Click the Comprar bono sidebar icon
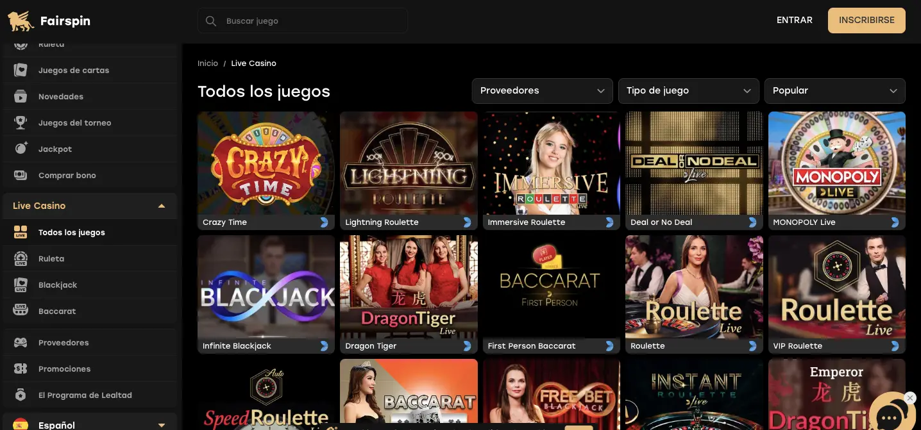This screenshot has width=921, height=430. click(x=21, y=176)
